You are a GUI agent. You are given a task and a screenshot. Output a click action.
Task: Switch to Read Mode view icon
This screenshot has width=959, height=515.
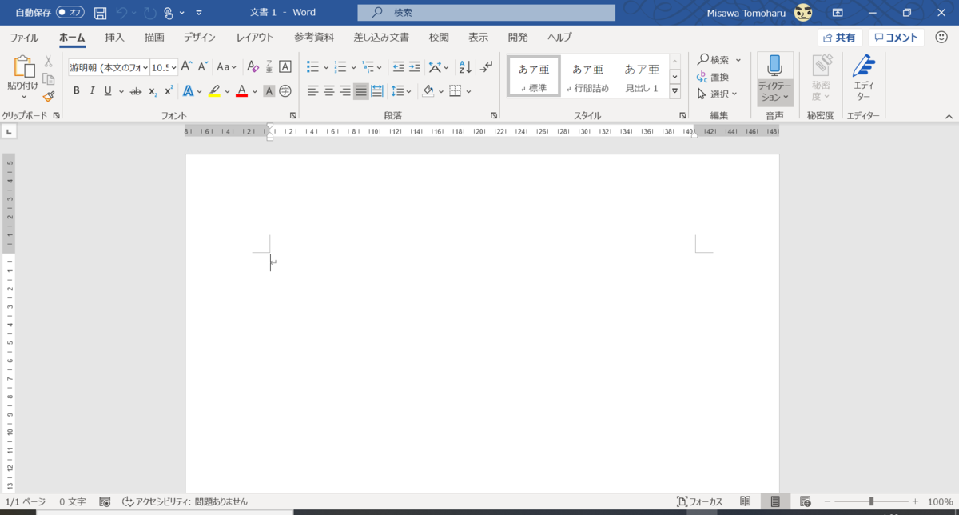pos(745,501)
